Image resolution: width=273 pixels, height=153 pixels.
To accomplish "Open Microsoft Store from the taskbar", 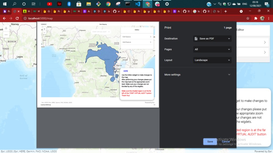I will point(79,4).
